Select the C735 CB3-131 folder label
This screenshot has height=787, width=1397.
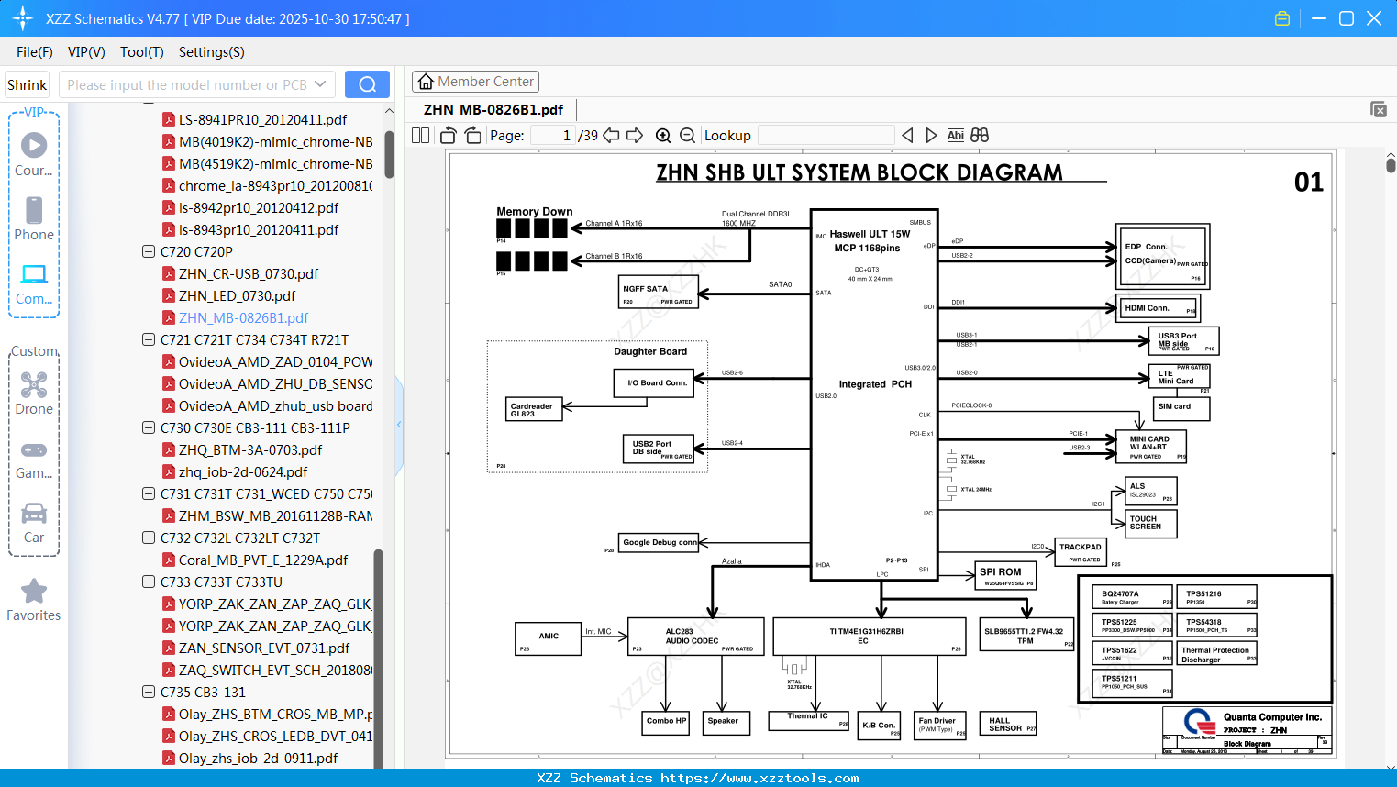click(203, 692)
